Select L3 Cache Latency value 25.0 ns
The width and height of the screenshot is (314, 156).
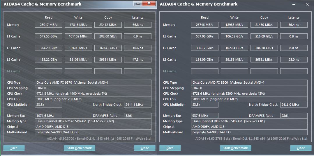(294, 60)
